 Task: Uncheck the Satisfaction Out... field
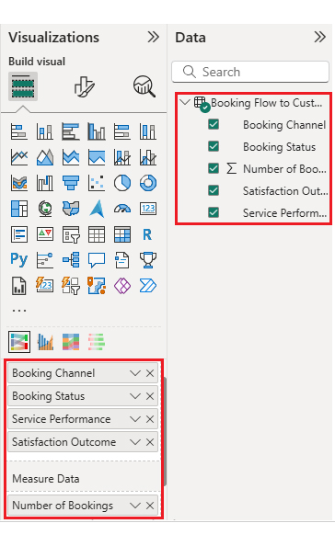[x=214, y=190]
